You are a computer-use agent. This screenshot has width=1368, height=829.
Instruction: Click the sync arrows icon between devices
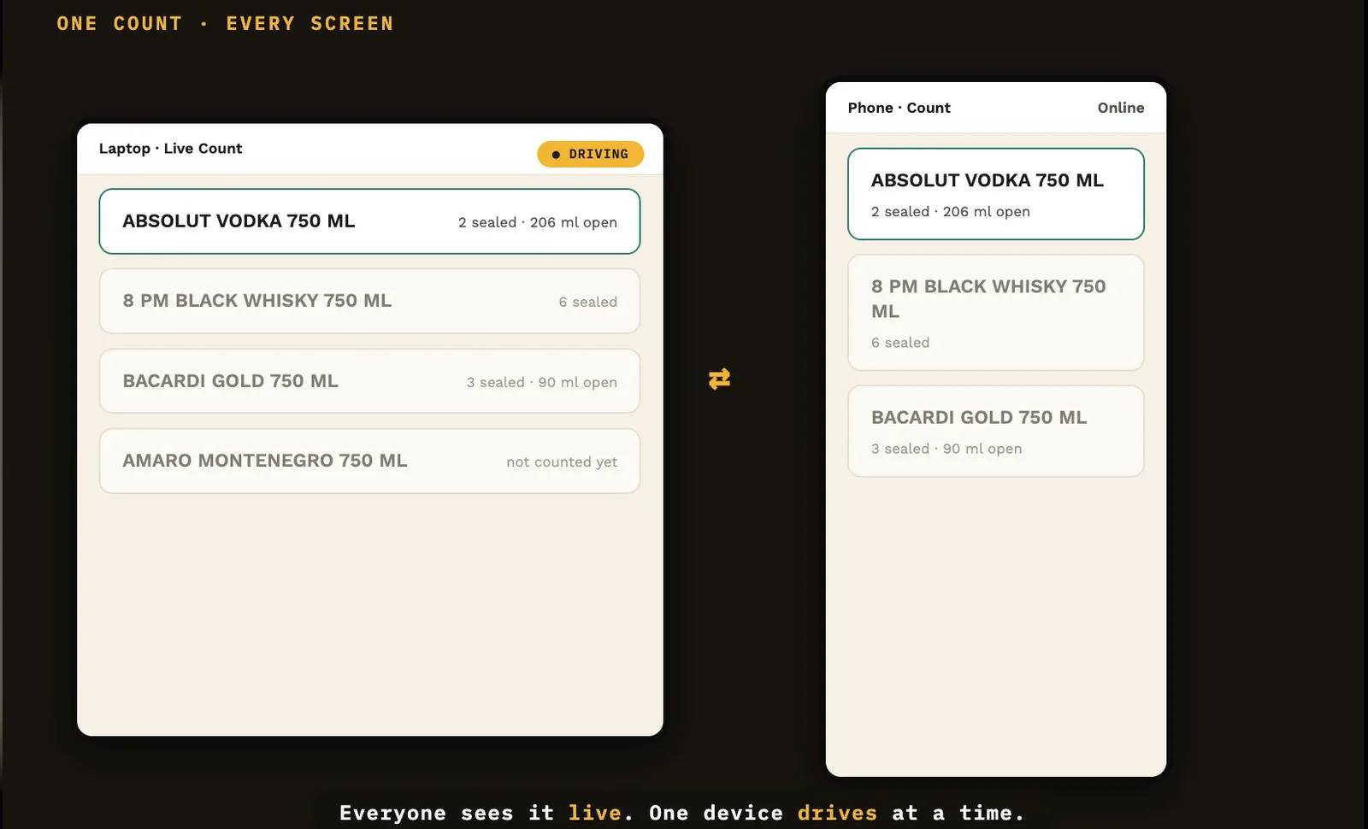click(x=719, y=379)
